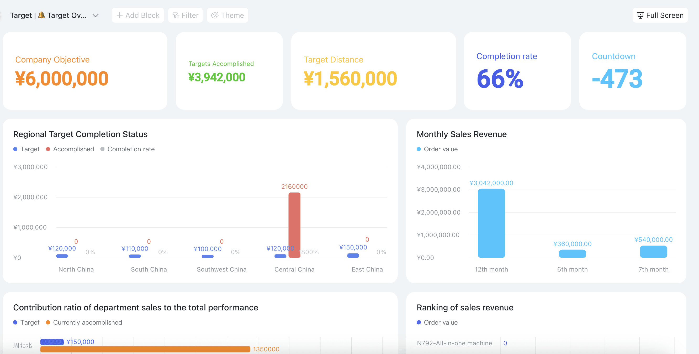Click the red Central China accomplished bar
699x354 pixels.
pyautogui.click(x=294, y=225)
